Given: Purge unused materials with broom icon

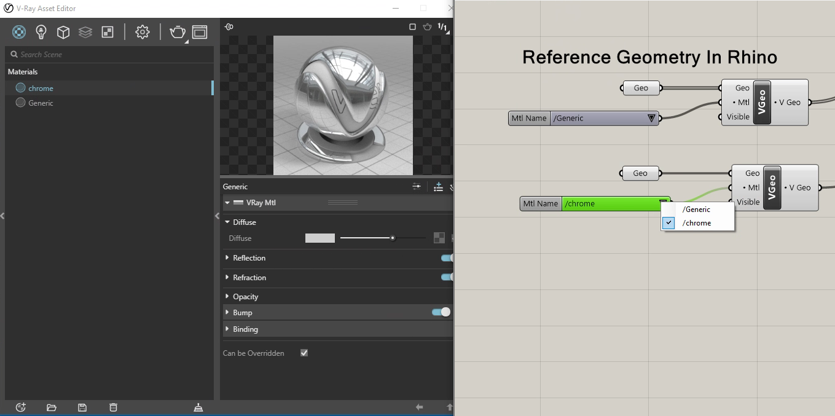Looking at the screenshot, I should (x=198, y=407).
